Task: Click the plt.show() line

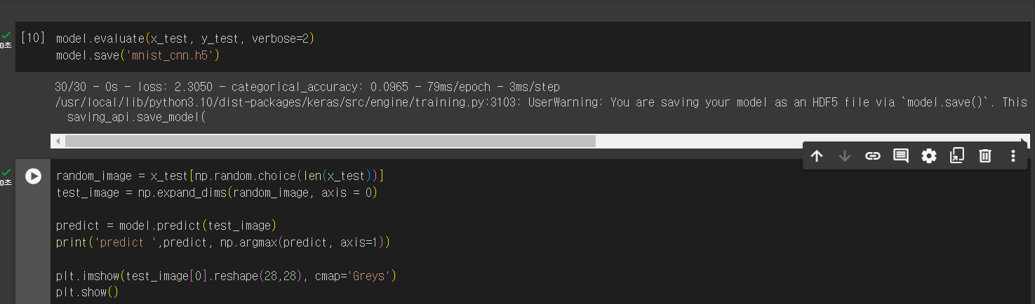Action: tap(88, 292)
